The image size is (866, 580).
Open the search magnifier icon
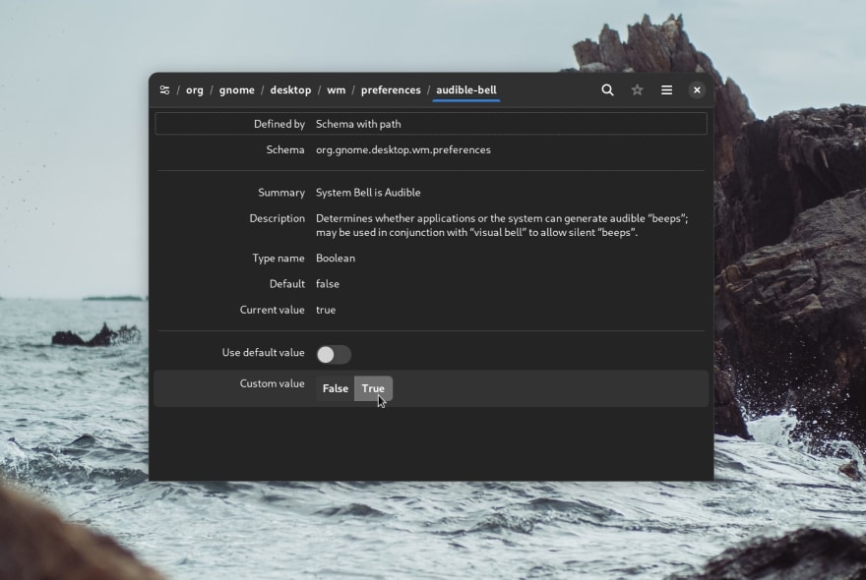tap(607, 90)
